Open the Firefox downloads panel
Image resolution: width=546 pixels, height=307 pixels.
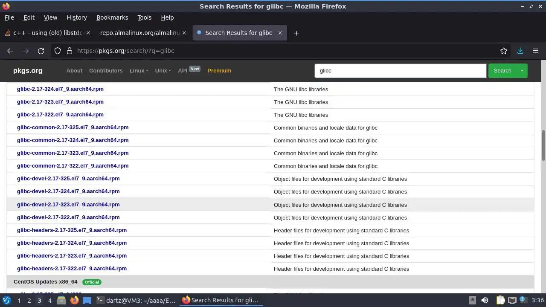click(x=520, y=51)
